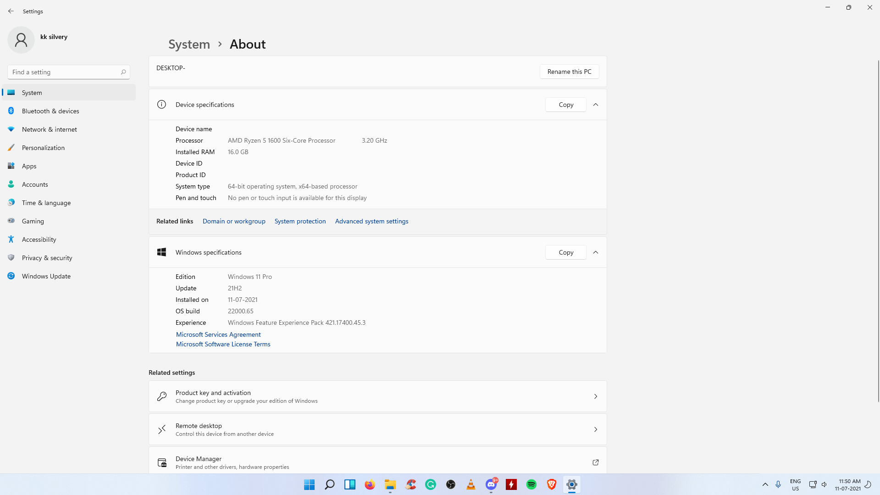880x495 pixels.
Task: Open File Explorer from taskbar
Action: (390, 484)
